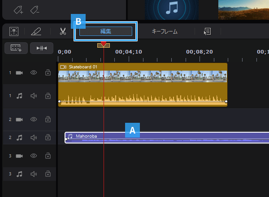This screenshot has width=269, height=197.
Task: Lock video track 2
Action: [48, 119]
